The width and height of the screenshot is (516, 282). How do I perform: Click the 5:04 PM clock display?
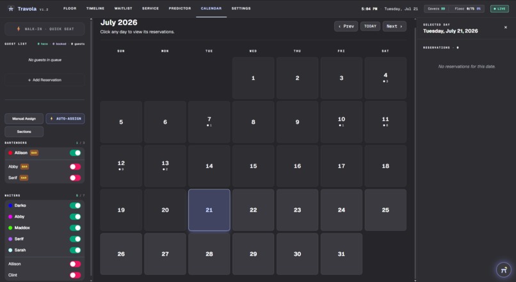click(369, 9)
